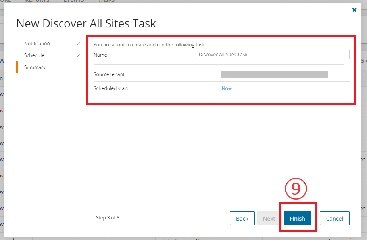Click the dialog title New Discover All Sites Task
Image resolution: width=367 pixels, height=240 pixels.
click(x=86, y=23)
